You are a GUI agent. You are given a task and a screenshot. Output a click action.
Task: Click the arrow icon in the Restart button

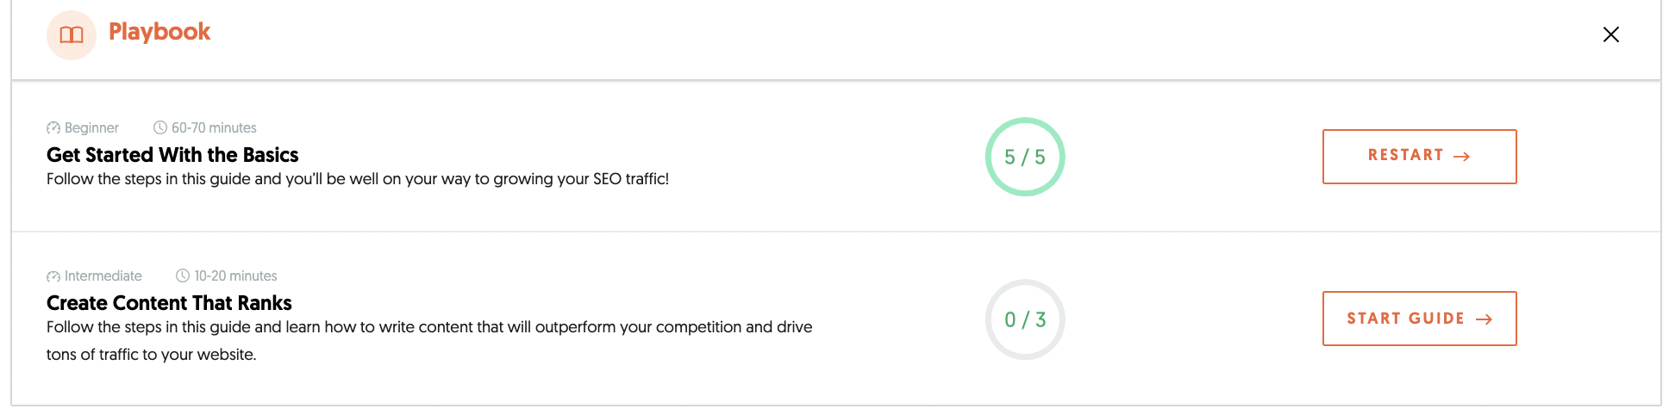(x=1461, y=156)
